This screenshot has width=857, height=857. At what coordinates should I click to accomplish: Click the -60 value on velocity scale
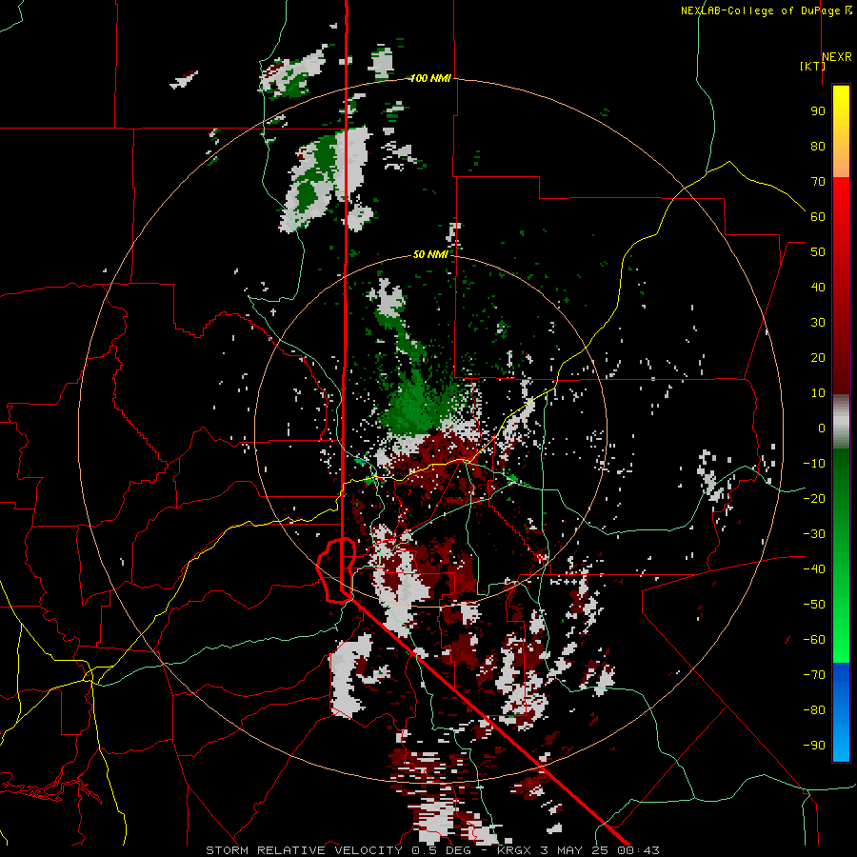pyautogui.click(x=814, y=640)
